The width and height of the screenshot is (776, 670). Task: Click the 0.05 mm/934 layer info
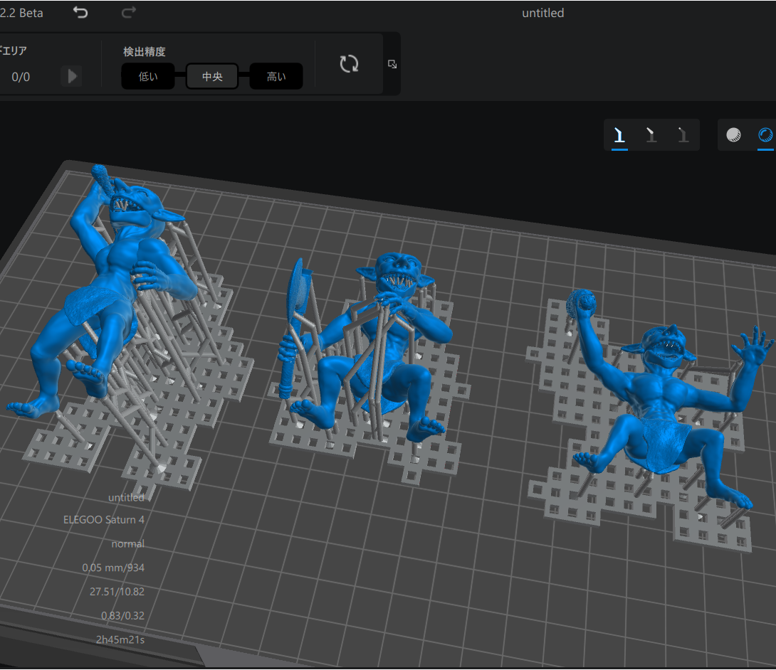click(x=113, y=568)
